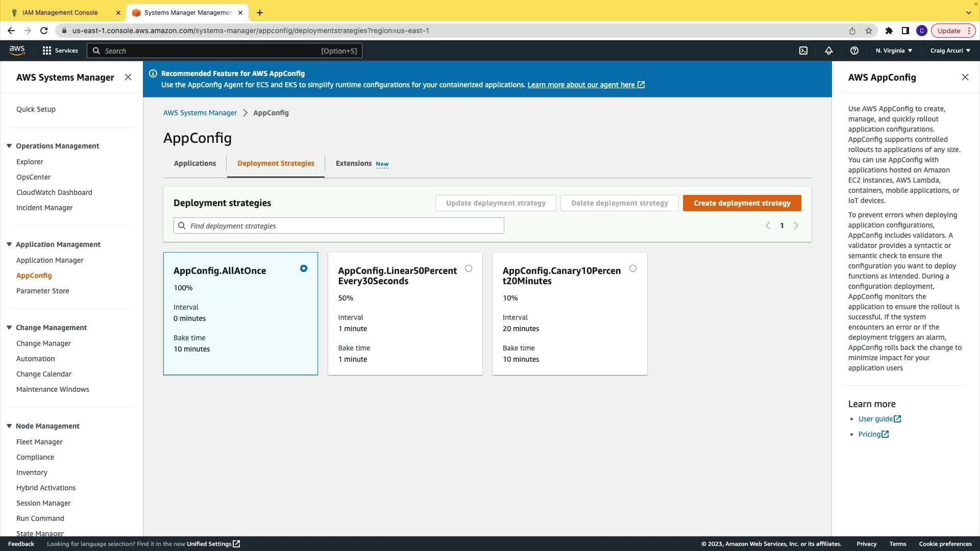Collapse the Operations Management section
980x551 pixels.
pyautogui.click(x=9, y=146)
